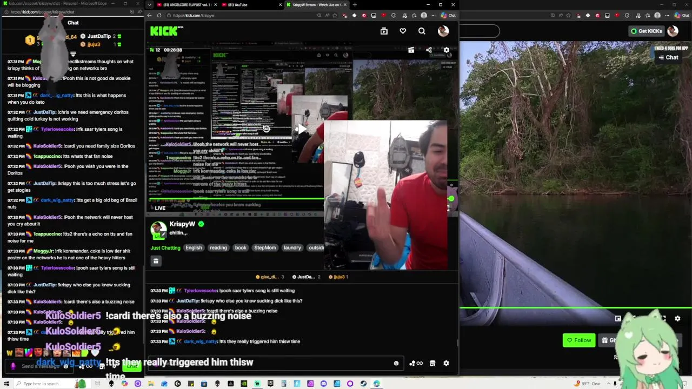The width and height of the screenshot is (692, 389).
Task: Click Get KICKs button
Action: coord(646,31)
